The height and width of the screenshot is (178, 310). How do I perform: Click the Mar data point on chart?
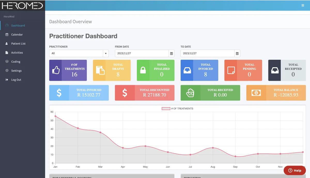(100, 132)
